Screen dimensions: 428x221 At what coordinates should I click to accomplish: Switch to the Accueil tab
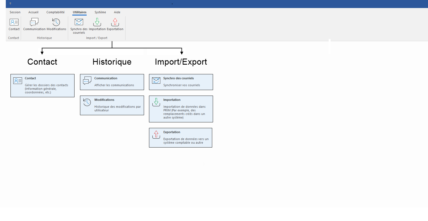pos(33,12)
